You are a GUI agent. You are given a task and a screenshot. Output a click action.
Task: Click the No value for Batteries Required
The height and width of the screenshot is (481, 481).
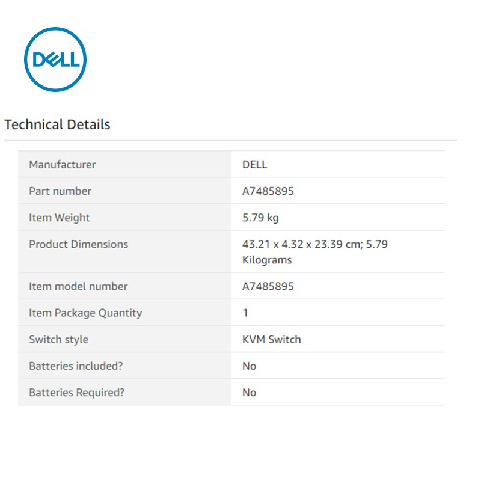click(249, 392)
